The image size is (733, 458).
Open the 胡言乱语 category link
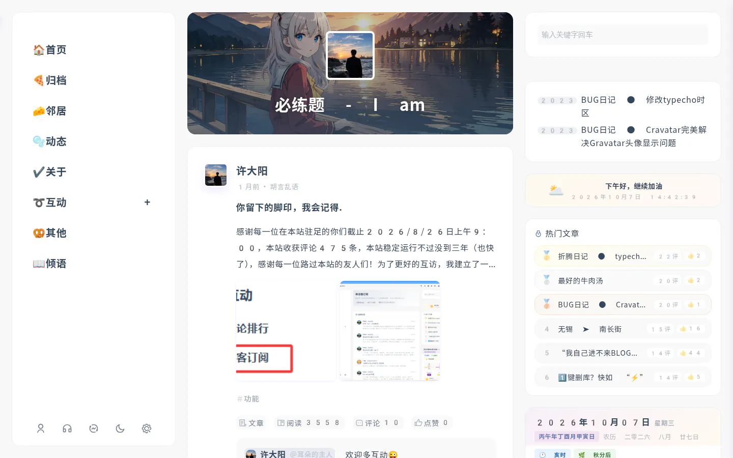284,187
